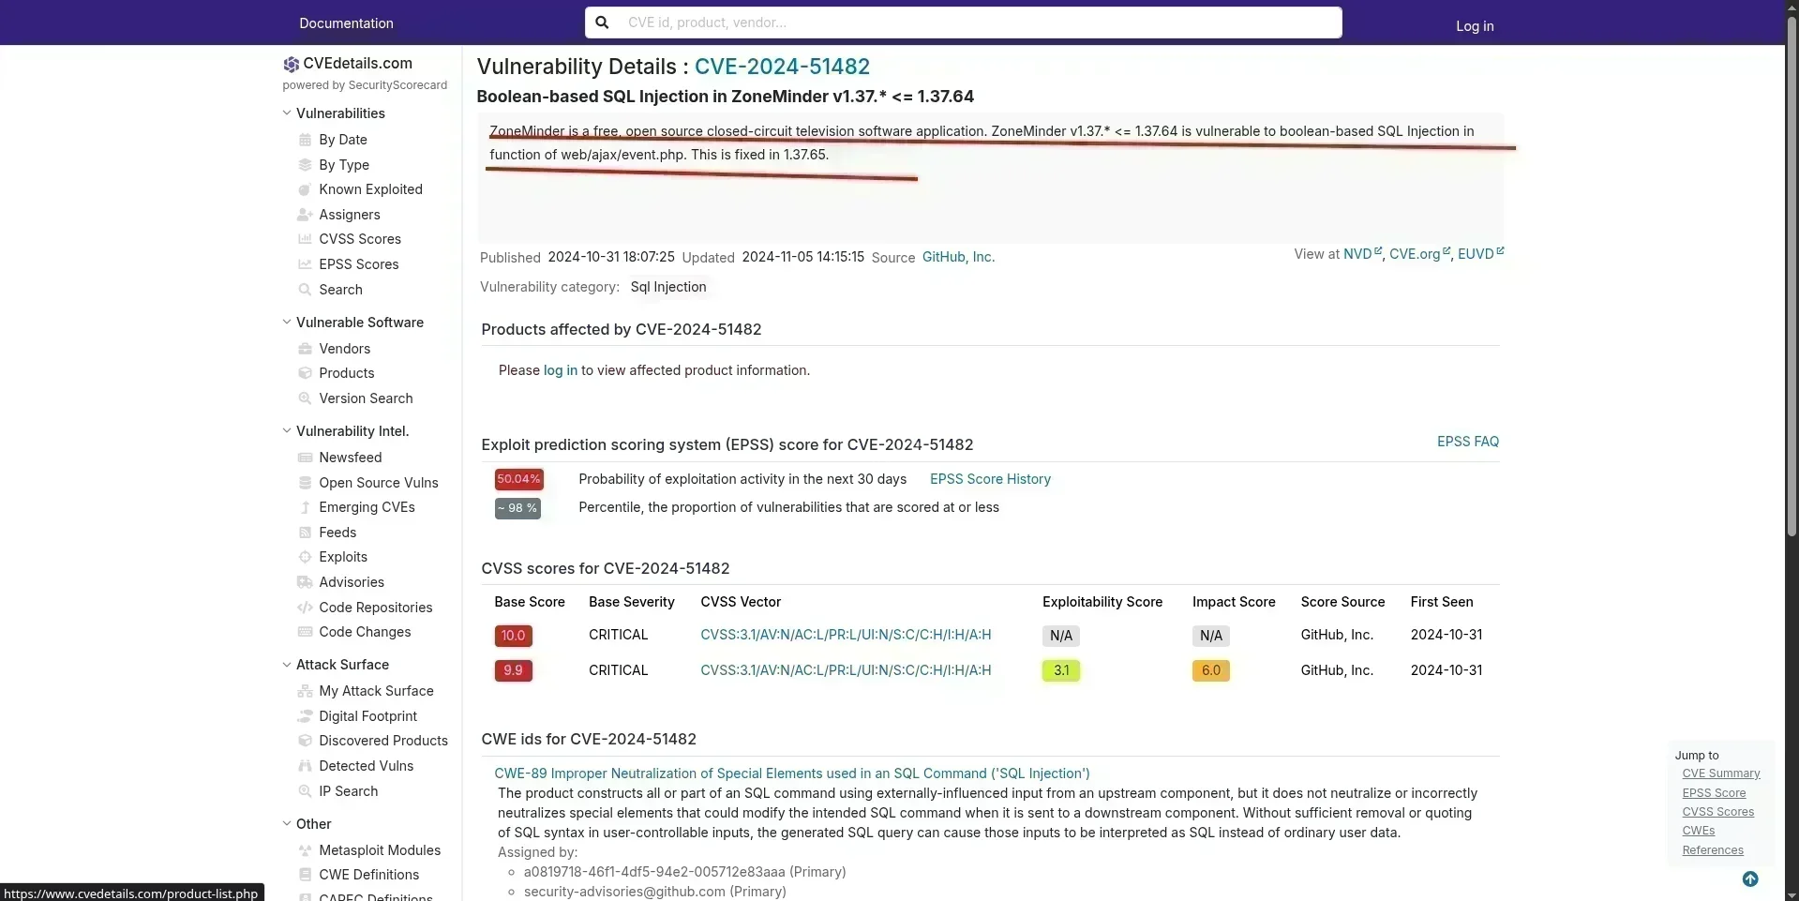Click the Emerging CVEs icon
The width and height of the screenshot is (1799, 901).
(x=305, y=507)
